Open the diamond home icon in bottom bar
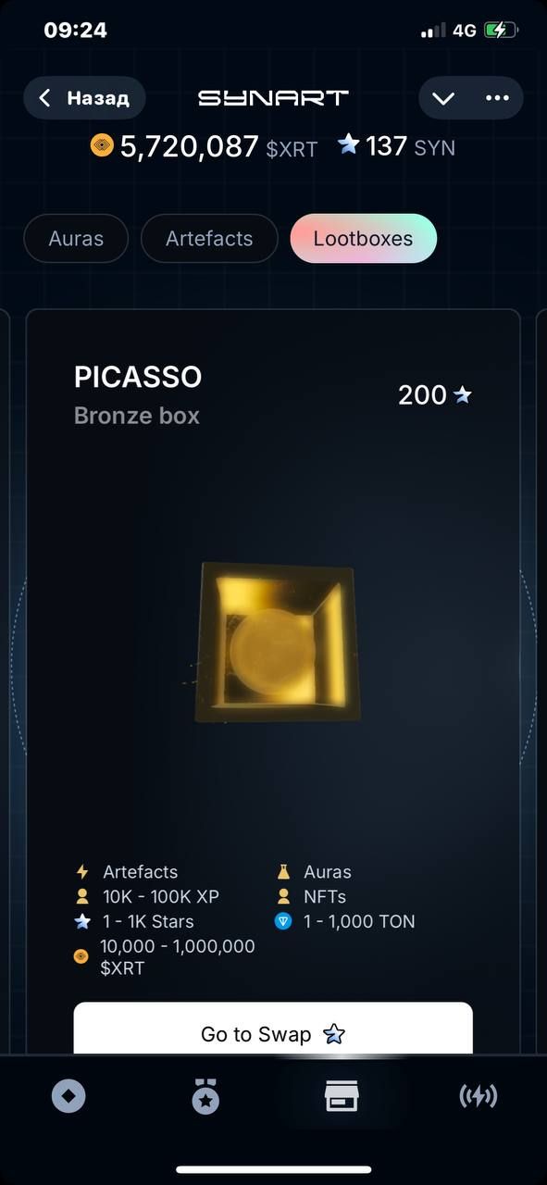This screenshot has height=1185, width=547. tap(68, 1097)
